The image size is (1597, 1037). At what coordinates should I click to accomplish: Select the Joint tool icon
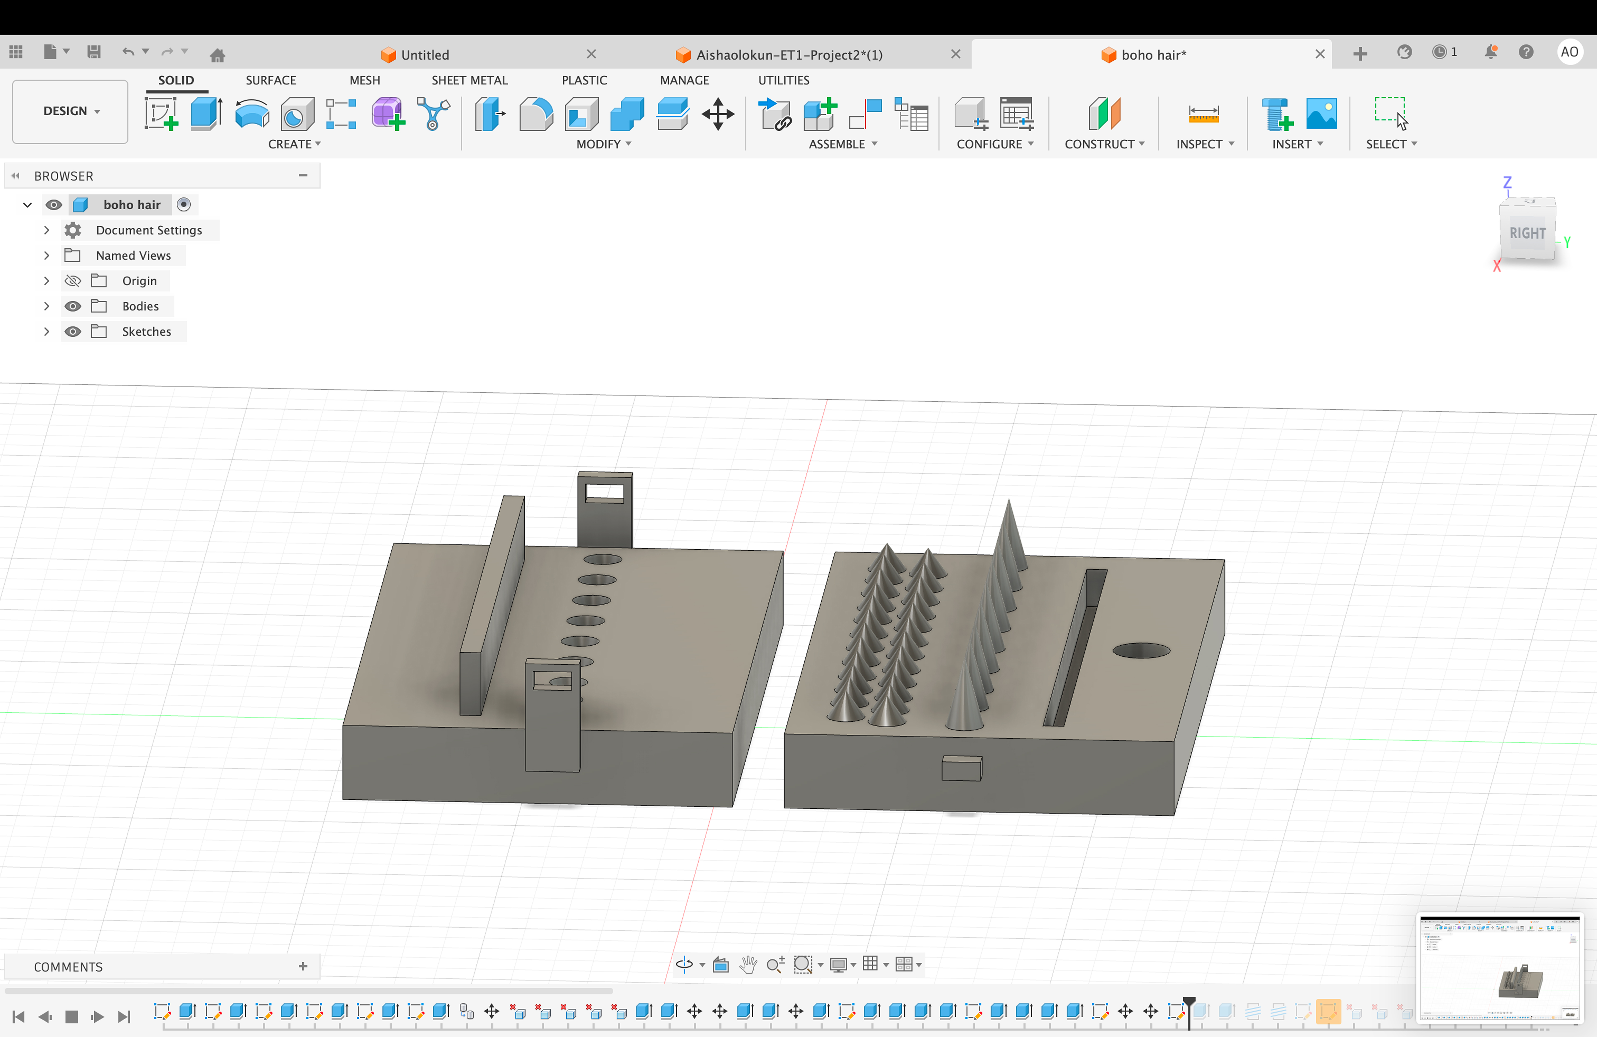click(865, 114)
